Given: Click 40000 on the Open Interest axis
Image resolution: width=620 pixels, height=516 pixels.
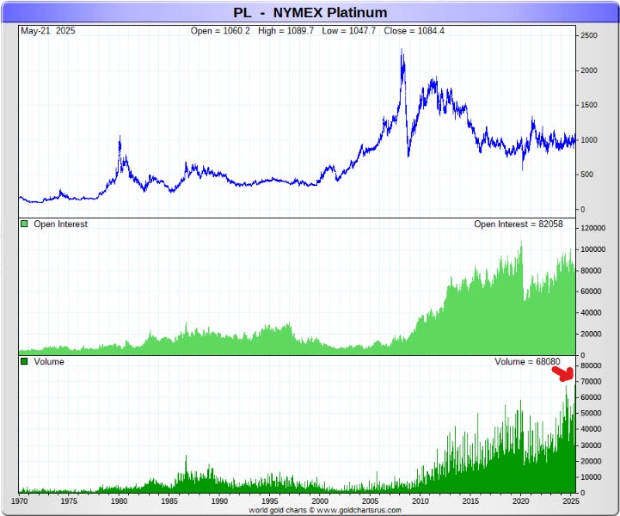Looking at the screenshot, I should tap(591, 313).
